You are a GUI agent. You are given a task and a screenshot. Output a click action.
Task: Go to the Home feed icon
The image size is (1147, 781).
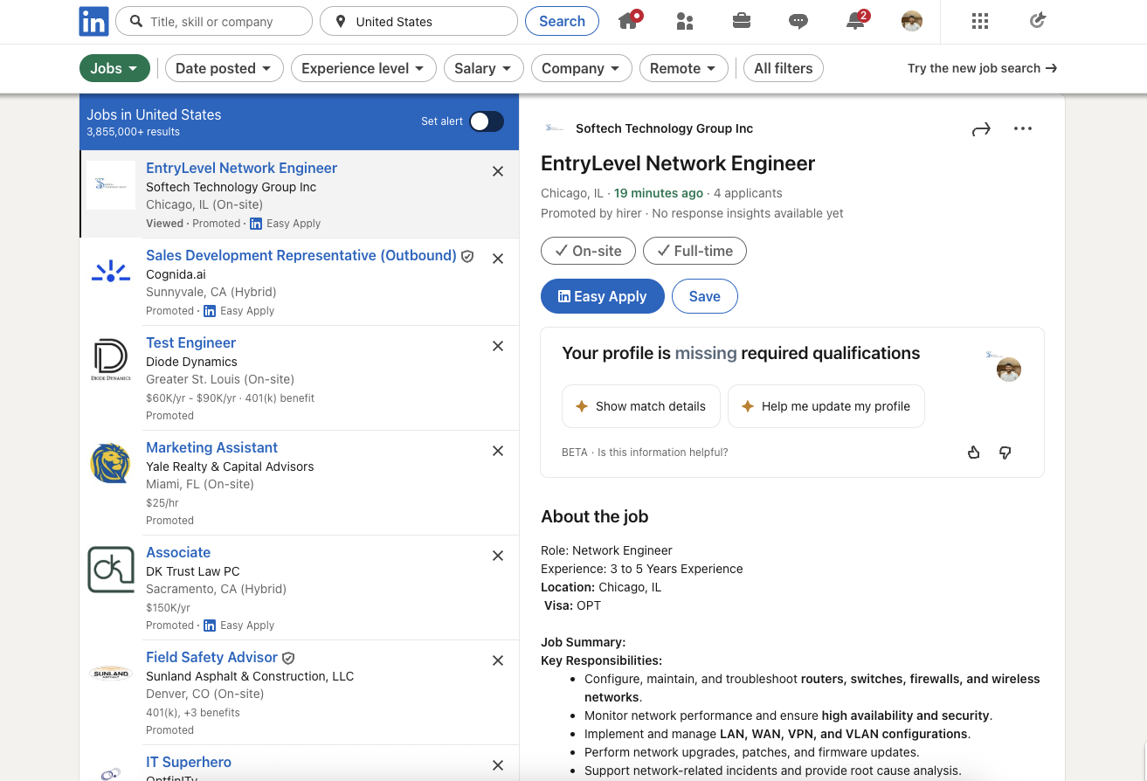click(628, 21)
